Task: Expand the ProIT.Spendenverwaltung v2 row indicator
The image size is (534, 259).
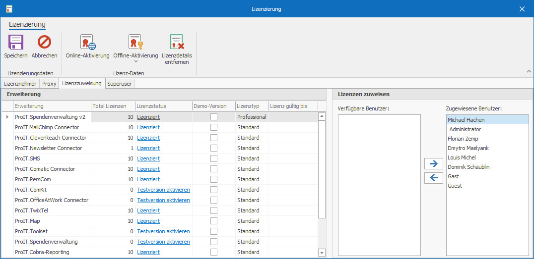Action: coord(7,117)
